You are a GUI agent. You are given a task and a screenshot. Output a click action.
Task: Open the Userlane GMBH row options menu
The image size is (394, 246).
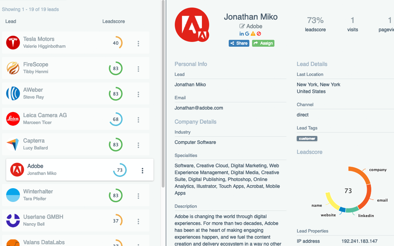(138, 221)
